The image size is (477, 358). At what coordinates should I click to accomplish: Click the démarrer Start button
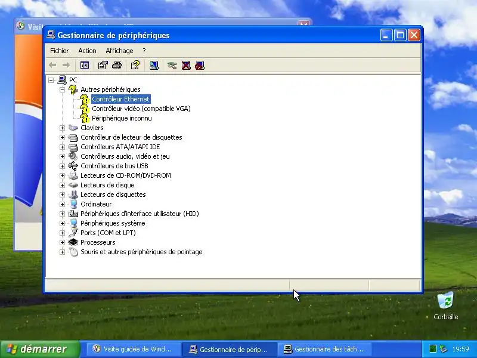click(40, 349)
